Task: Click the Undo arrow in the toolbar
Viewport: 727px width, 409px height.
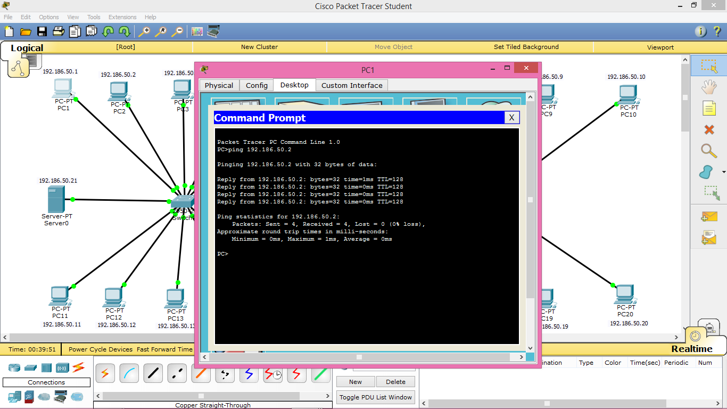Action: point(108,31)
